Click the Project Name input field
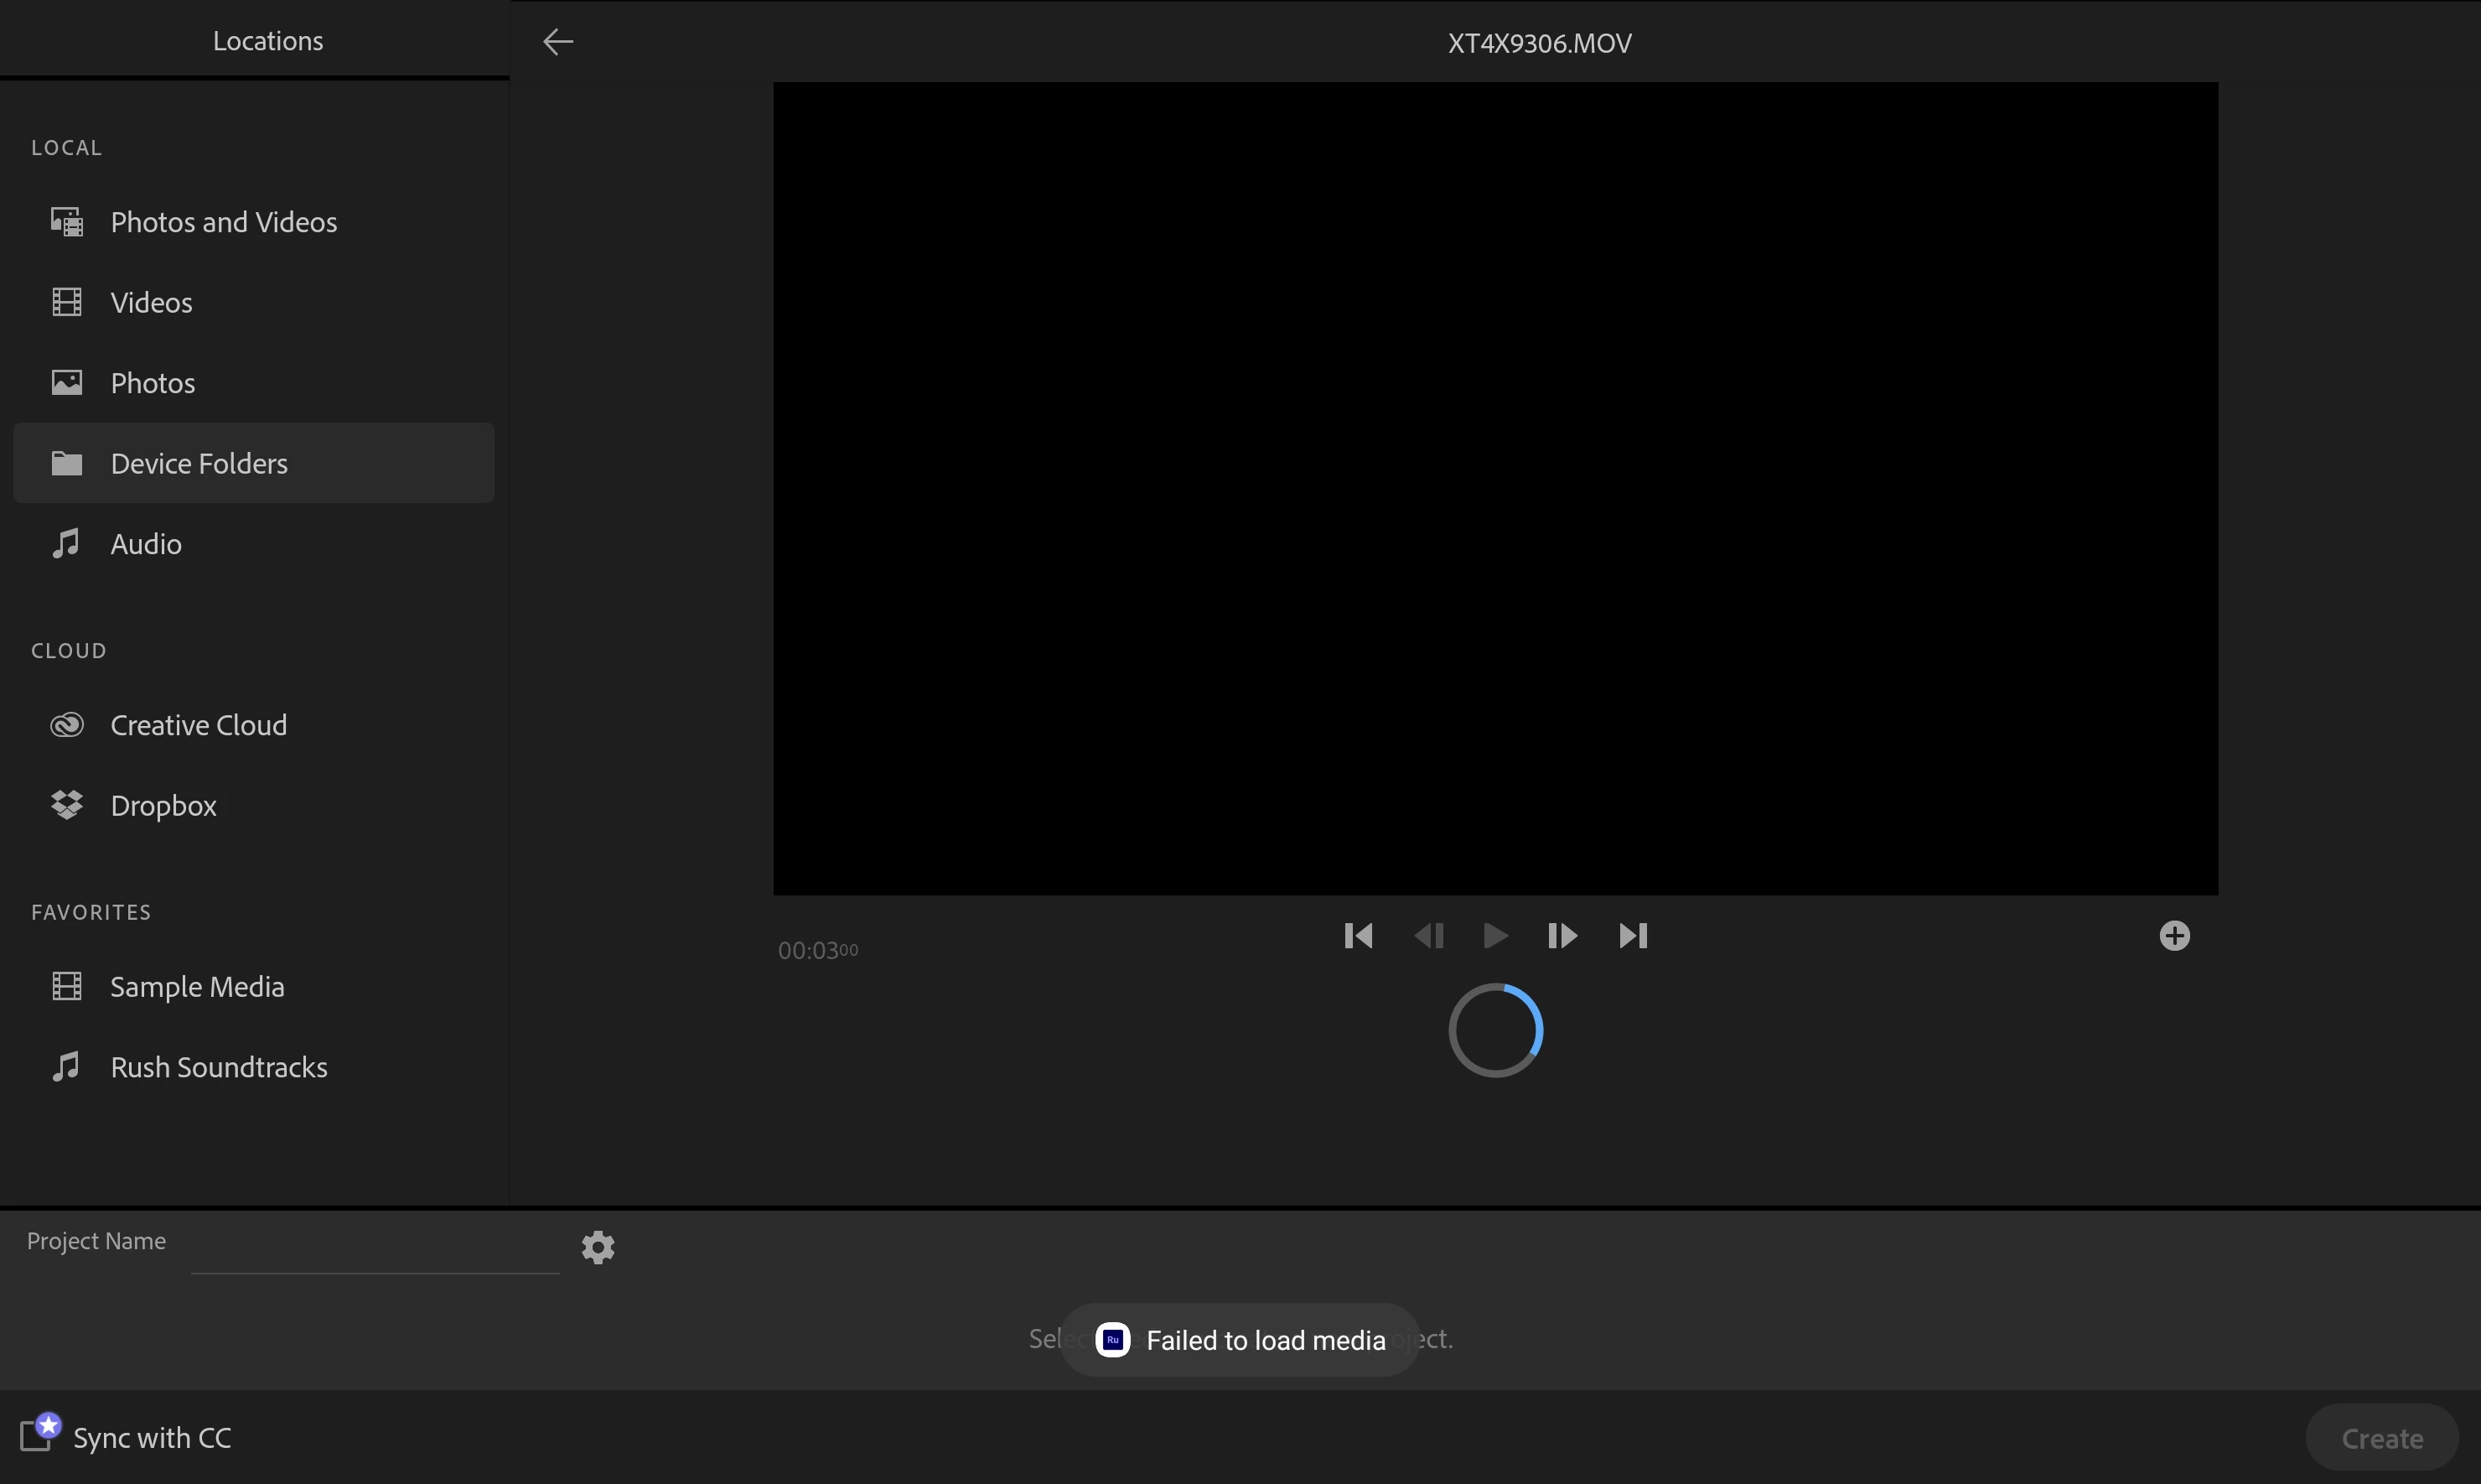2481x1484 pixels. (x=375, y=1250)
